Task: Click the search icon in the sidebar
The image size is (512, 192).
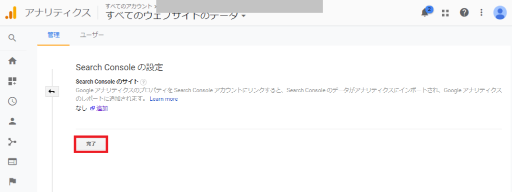Action: tap(12, 38)
